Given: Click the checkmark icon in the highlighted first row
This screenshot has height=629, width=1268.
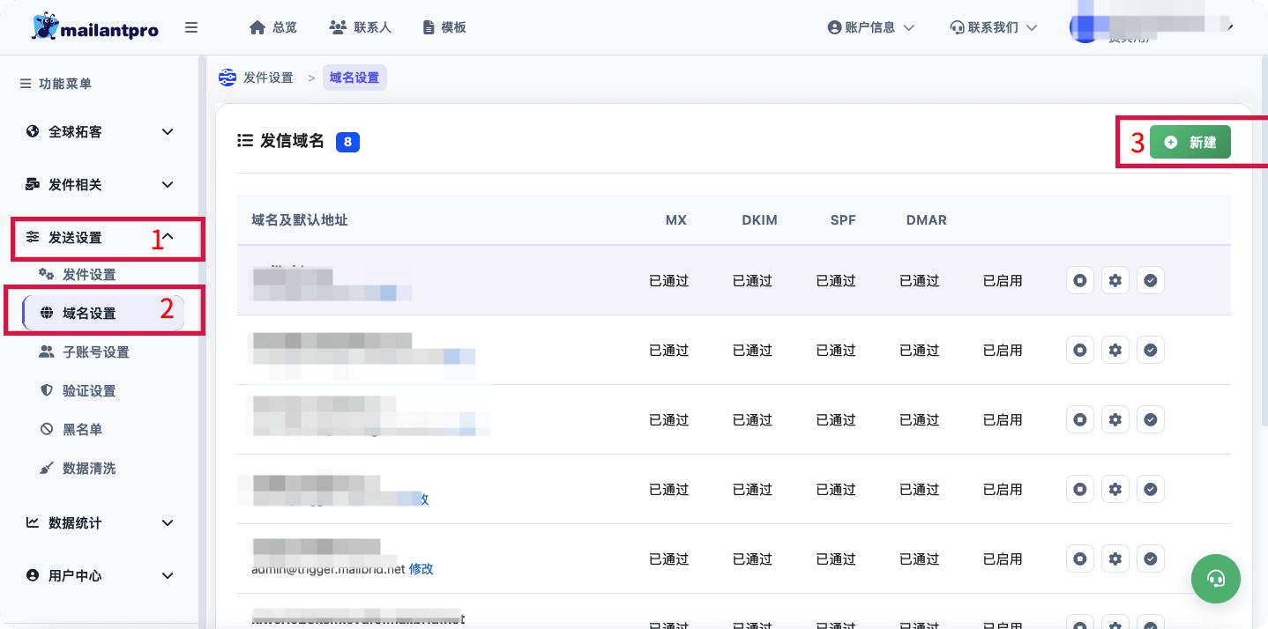Looking at the screenshot, I should (1151, 280).
